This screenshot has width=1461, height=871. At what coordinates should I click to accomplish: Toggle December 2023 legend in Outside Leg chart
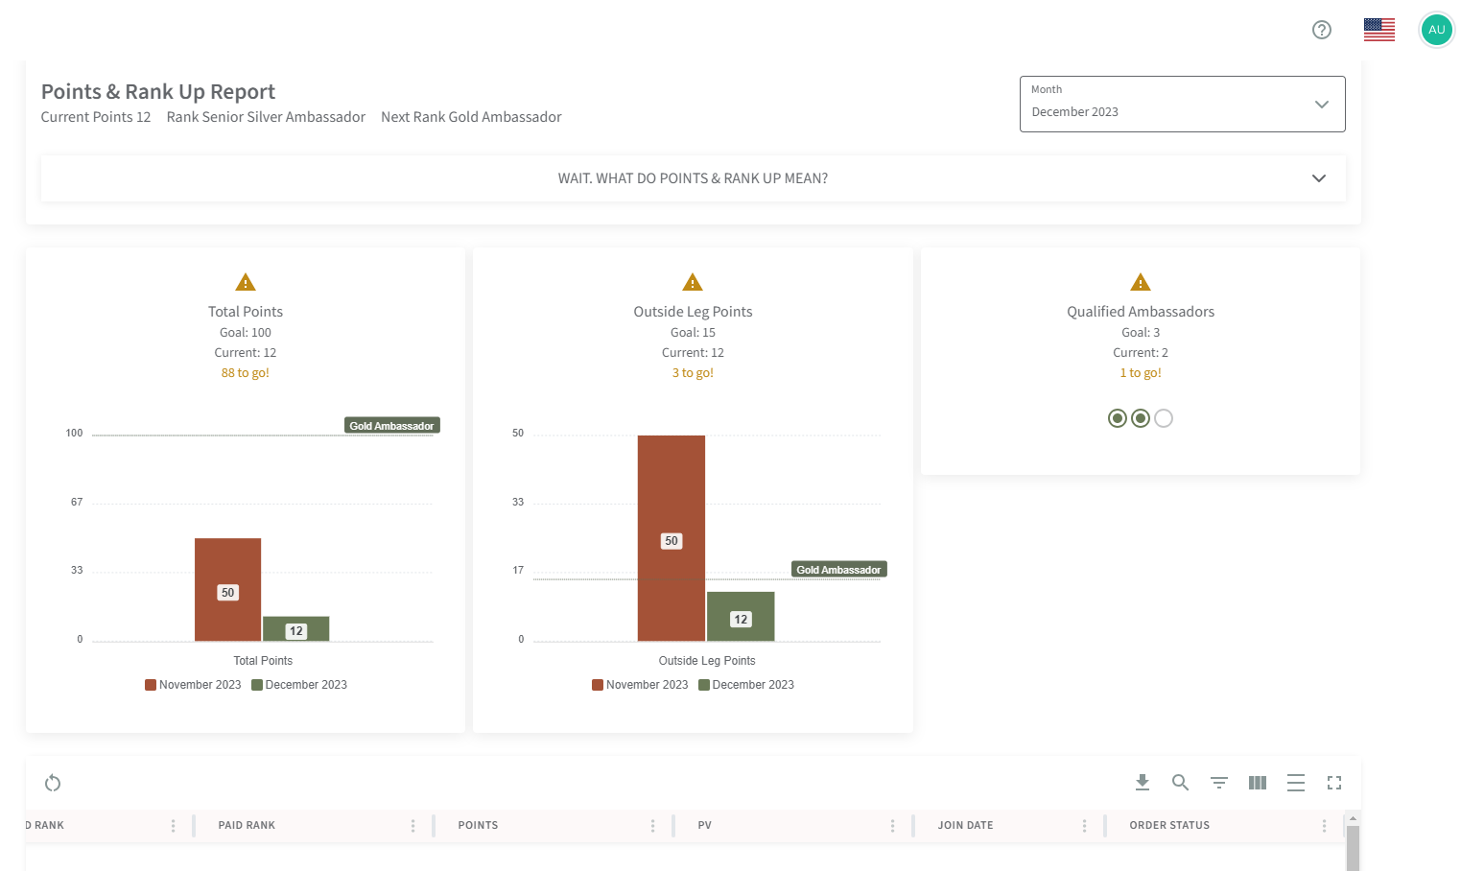point(746,685)
